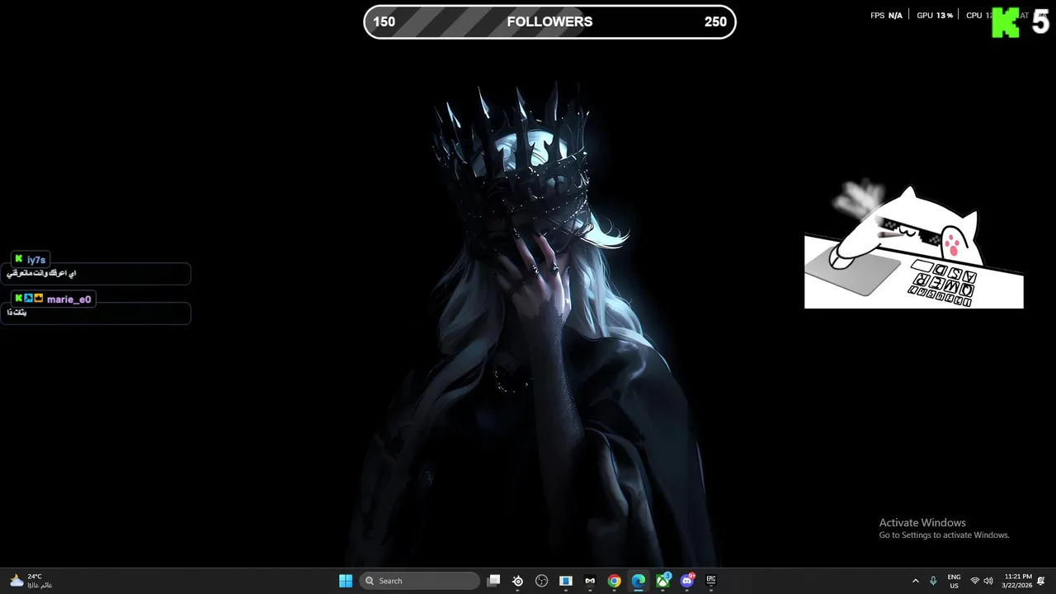The height and width of the screenshot is (594, 1056).
Task: Open Task View from the taskbar
Action: [493, 581]
